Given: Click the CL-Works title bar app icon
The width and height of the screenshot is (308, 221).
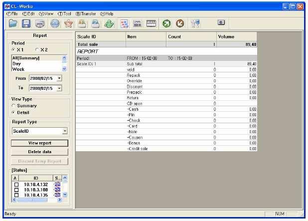Looking at the screenshot, I should (7, 6).
